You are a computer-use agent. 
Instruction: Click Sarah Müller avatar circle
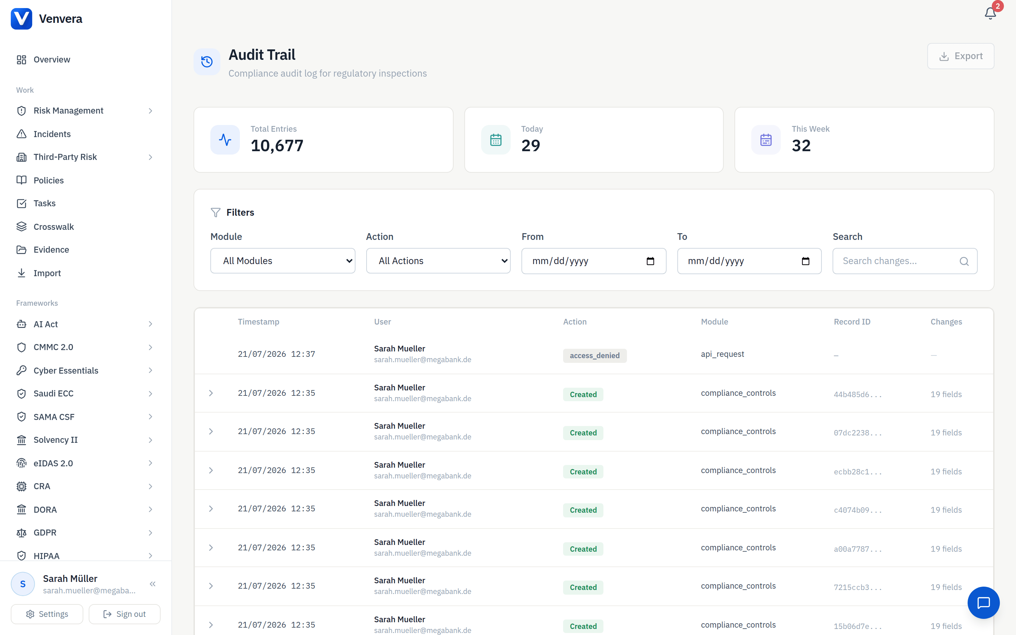pyautogui.click(x=23, y=584)
